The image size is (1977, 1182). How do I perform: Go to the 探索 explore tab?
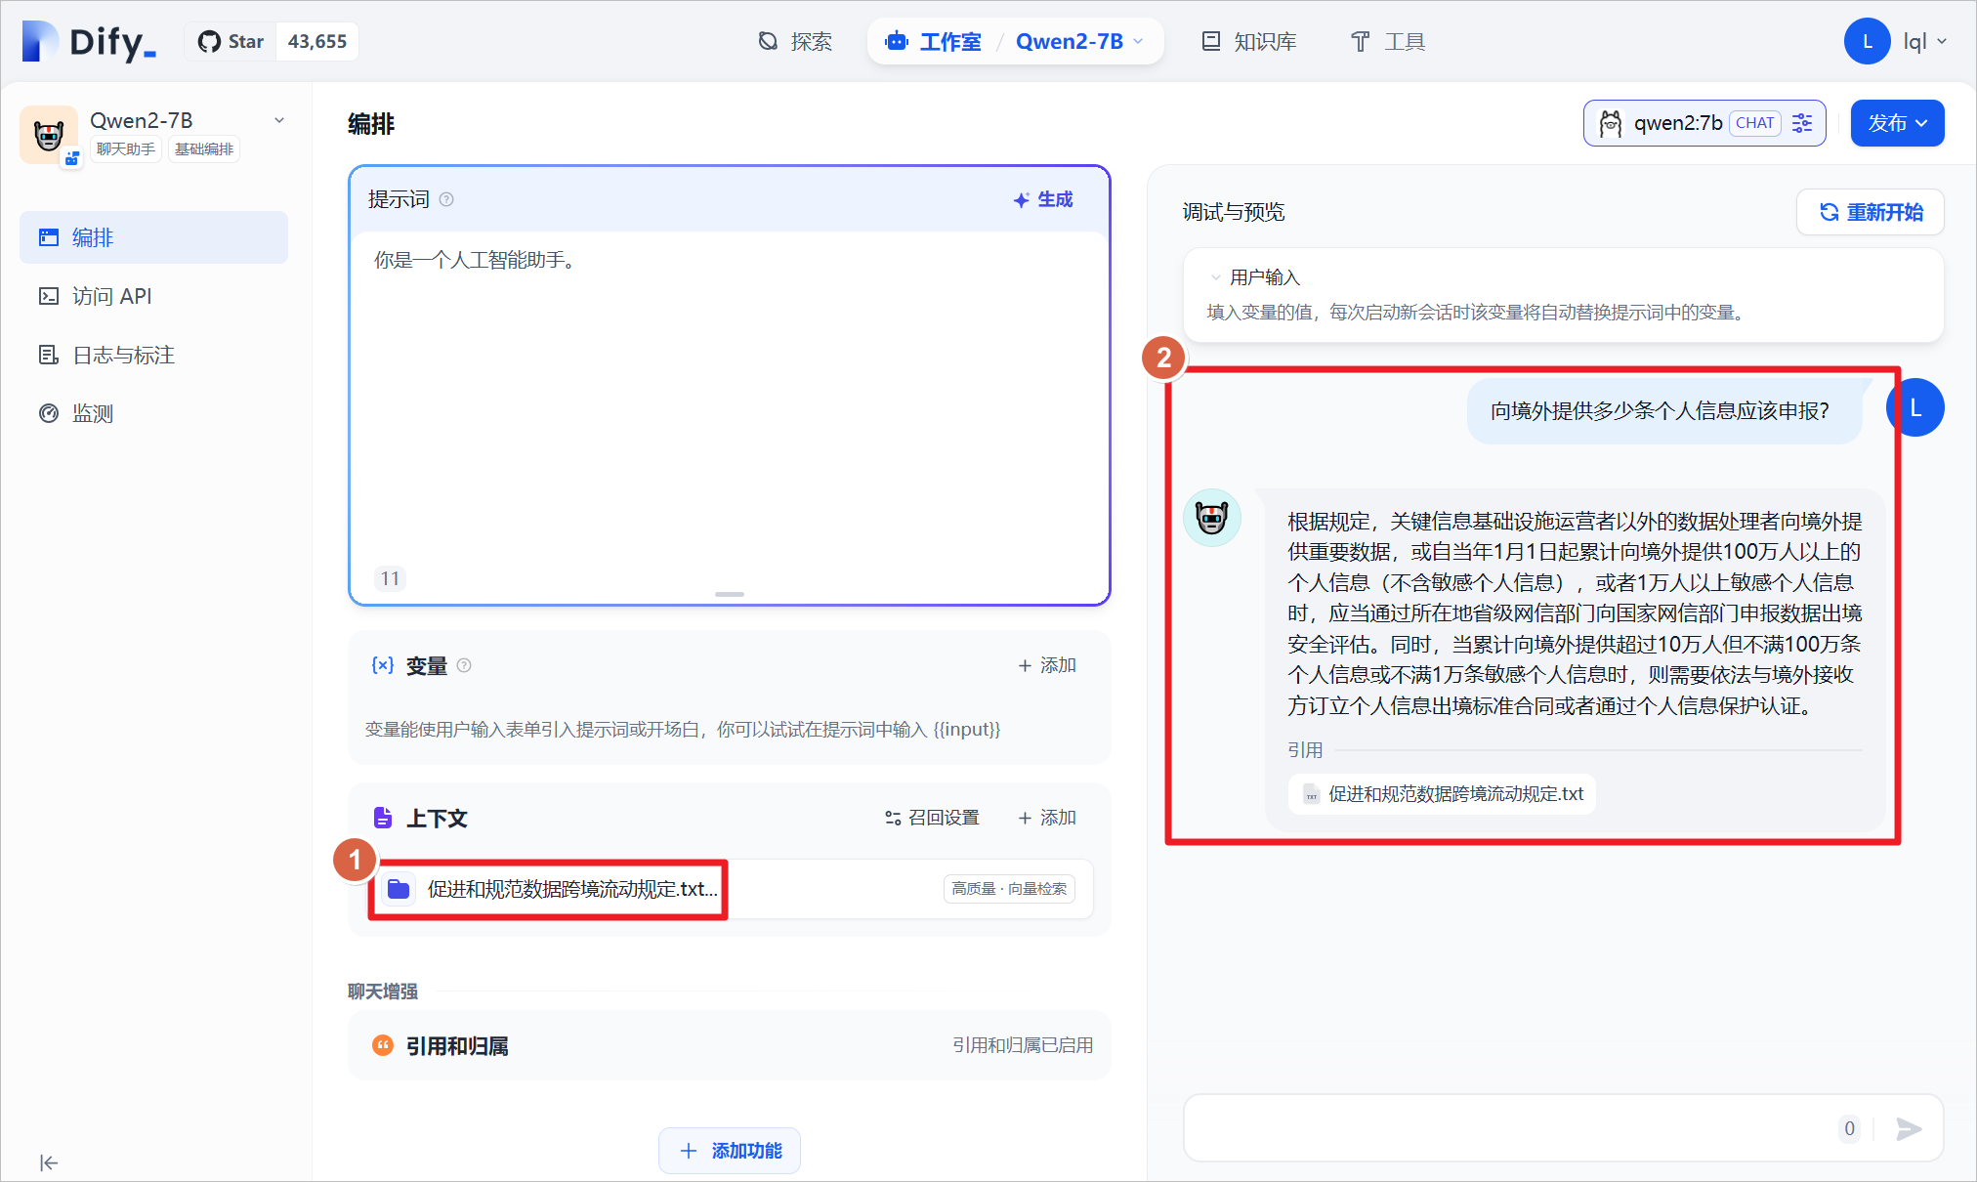click(x=795, y=42)
